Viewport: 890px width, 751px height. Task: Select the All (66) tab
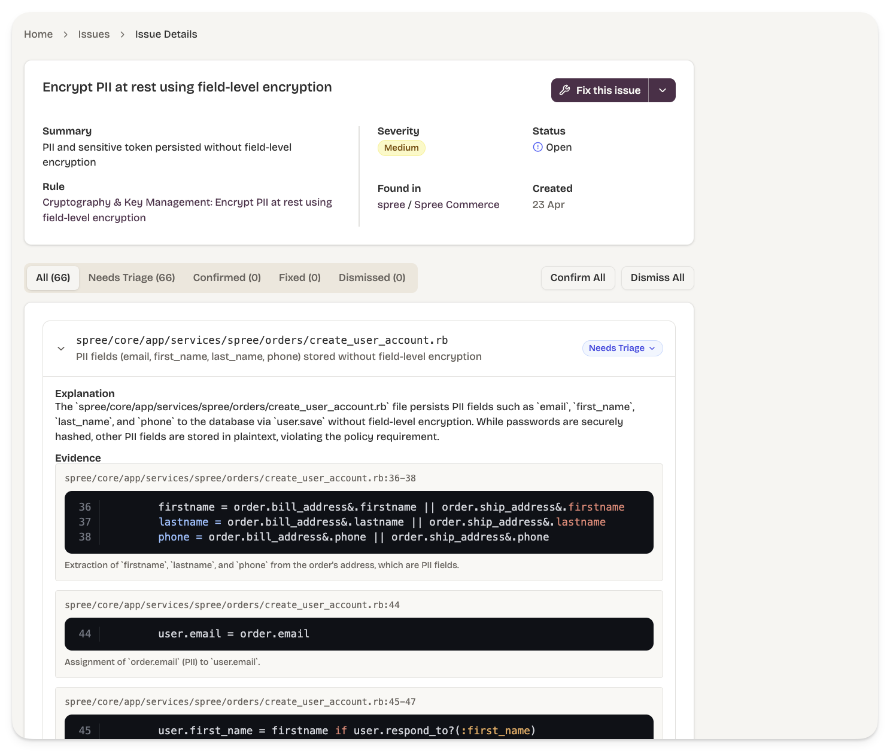pyautogui.click(x=53, y=277)
